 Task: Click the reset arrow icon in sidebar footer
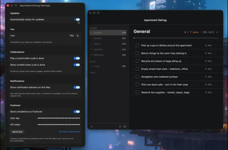pyautogui.click(x=120, y=126)
